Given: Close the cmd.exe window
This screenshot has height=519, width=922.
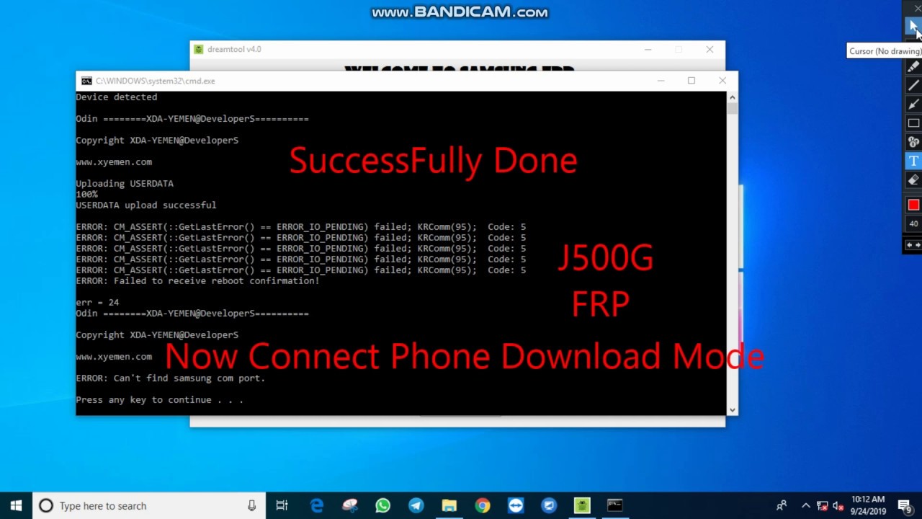Looking at the screenshot, I should coord(722,81).
